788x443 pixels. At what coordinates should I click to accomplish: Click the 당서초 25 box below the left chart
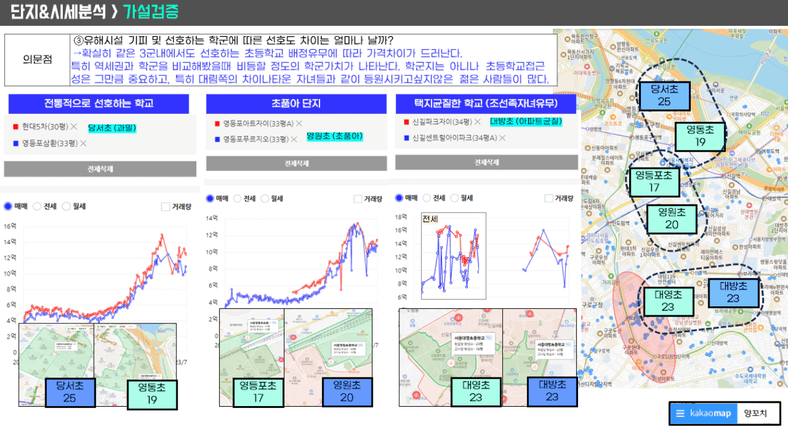69,392
